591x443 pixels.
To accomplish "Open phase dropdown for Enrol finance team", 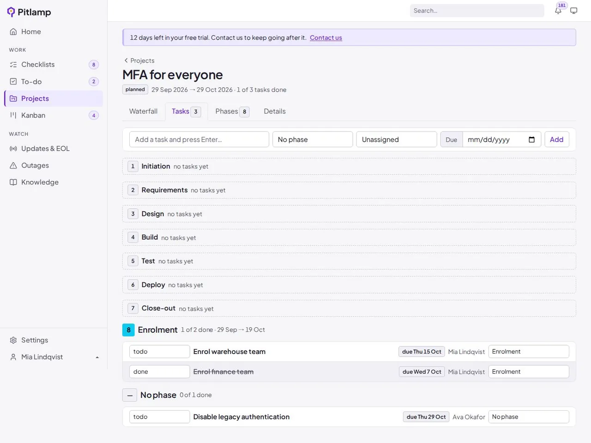I will point(529,371).
